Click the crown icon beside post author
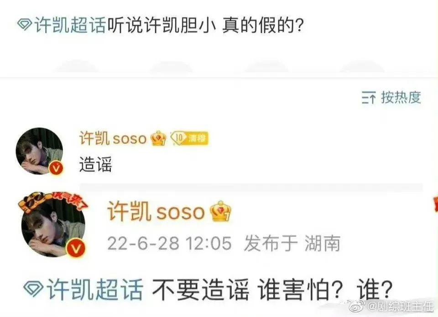Viewport: 438px width, 317px height. pos(221,211)
